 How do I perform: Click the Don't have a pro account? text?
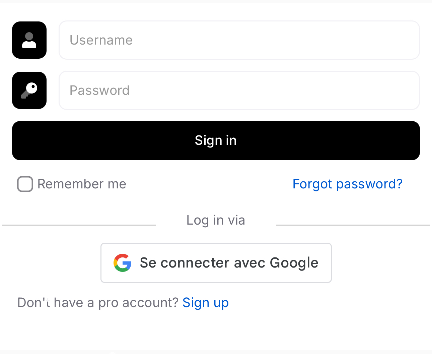tap(98, 303)
